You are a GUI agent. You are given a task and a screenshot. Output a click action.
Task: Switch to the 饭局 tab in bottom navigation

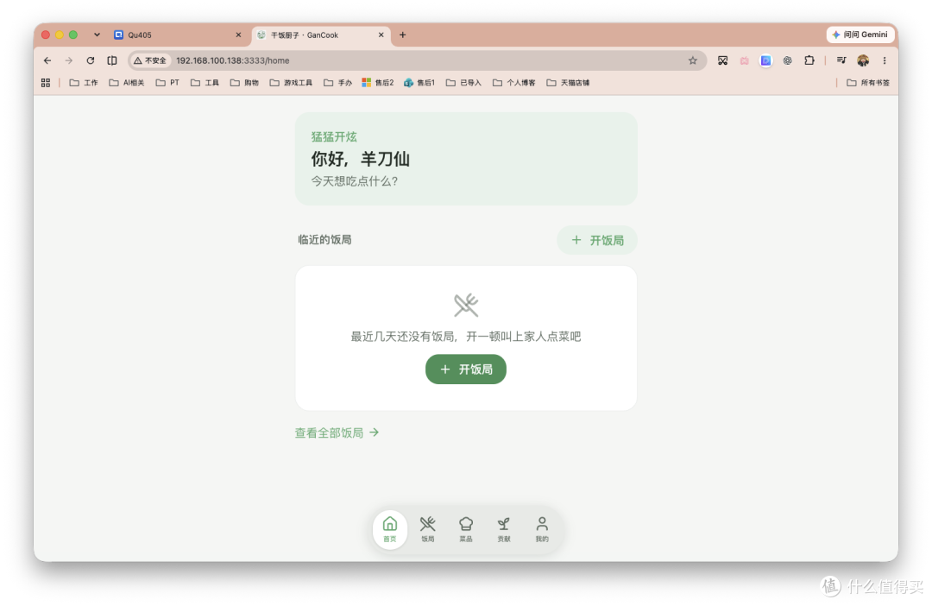tap(428, 528)
